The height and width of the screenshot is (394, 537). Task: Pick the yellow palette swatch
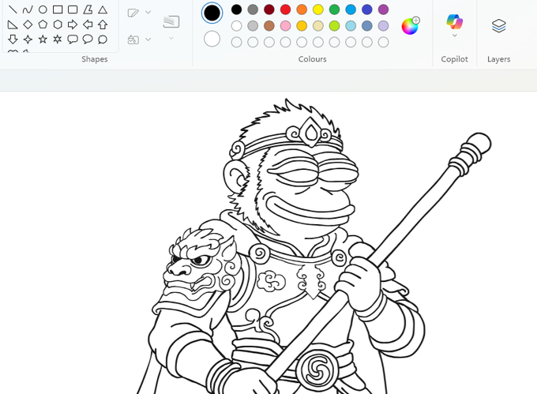tap(318, 9)
